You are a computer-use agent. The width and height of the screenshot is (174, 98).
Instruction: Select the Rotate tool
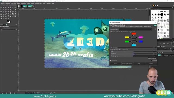(11, 10)
